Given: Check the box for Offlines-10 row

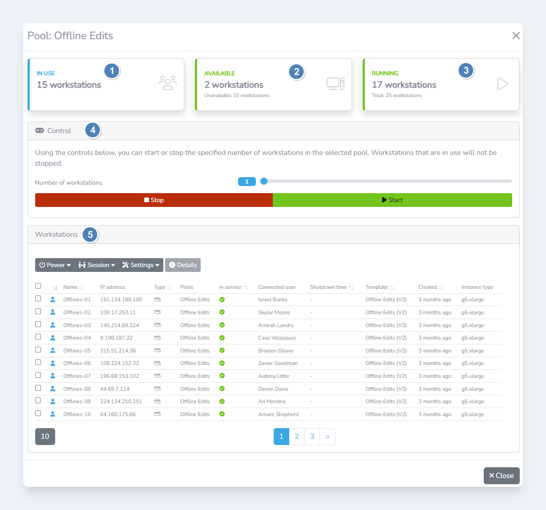Looking at the screenshot, I should [38, 413].
